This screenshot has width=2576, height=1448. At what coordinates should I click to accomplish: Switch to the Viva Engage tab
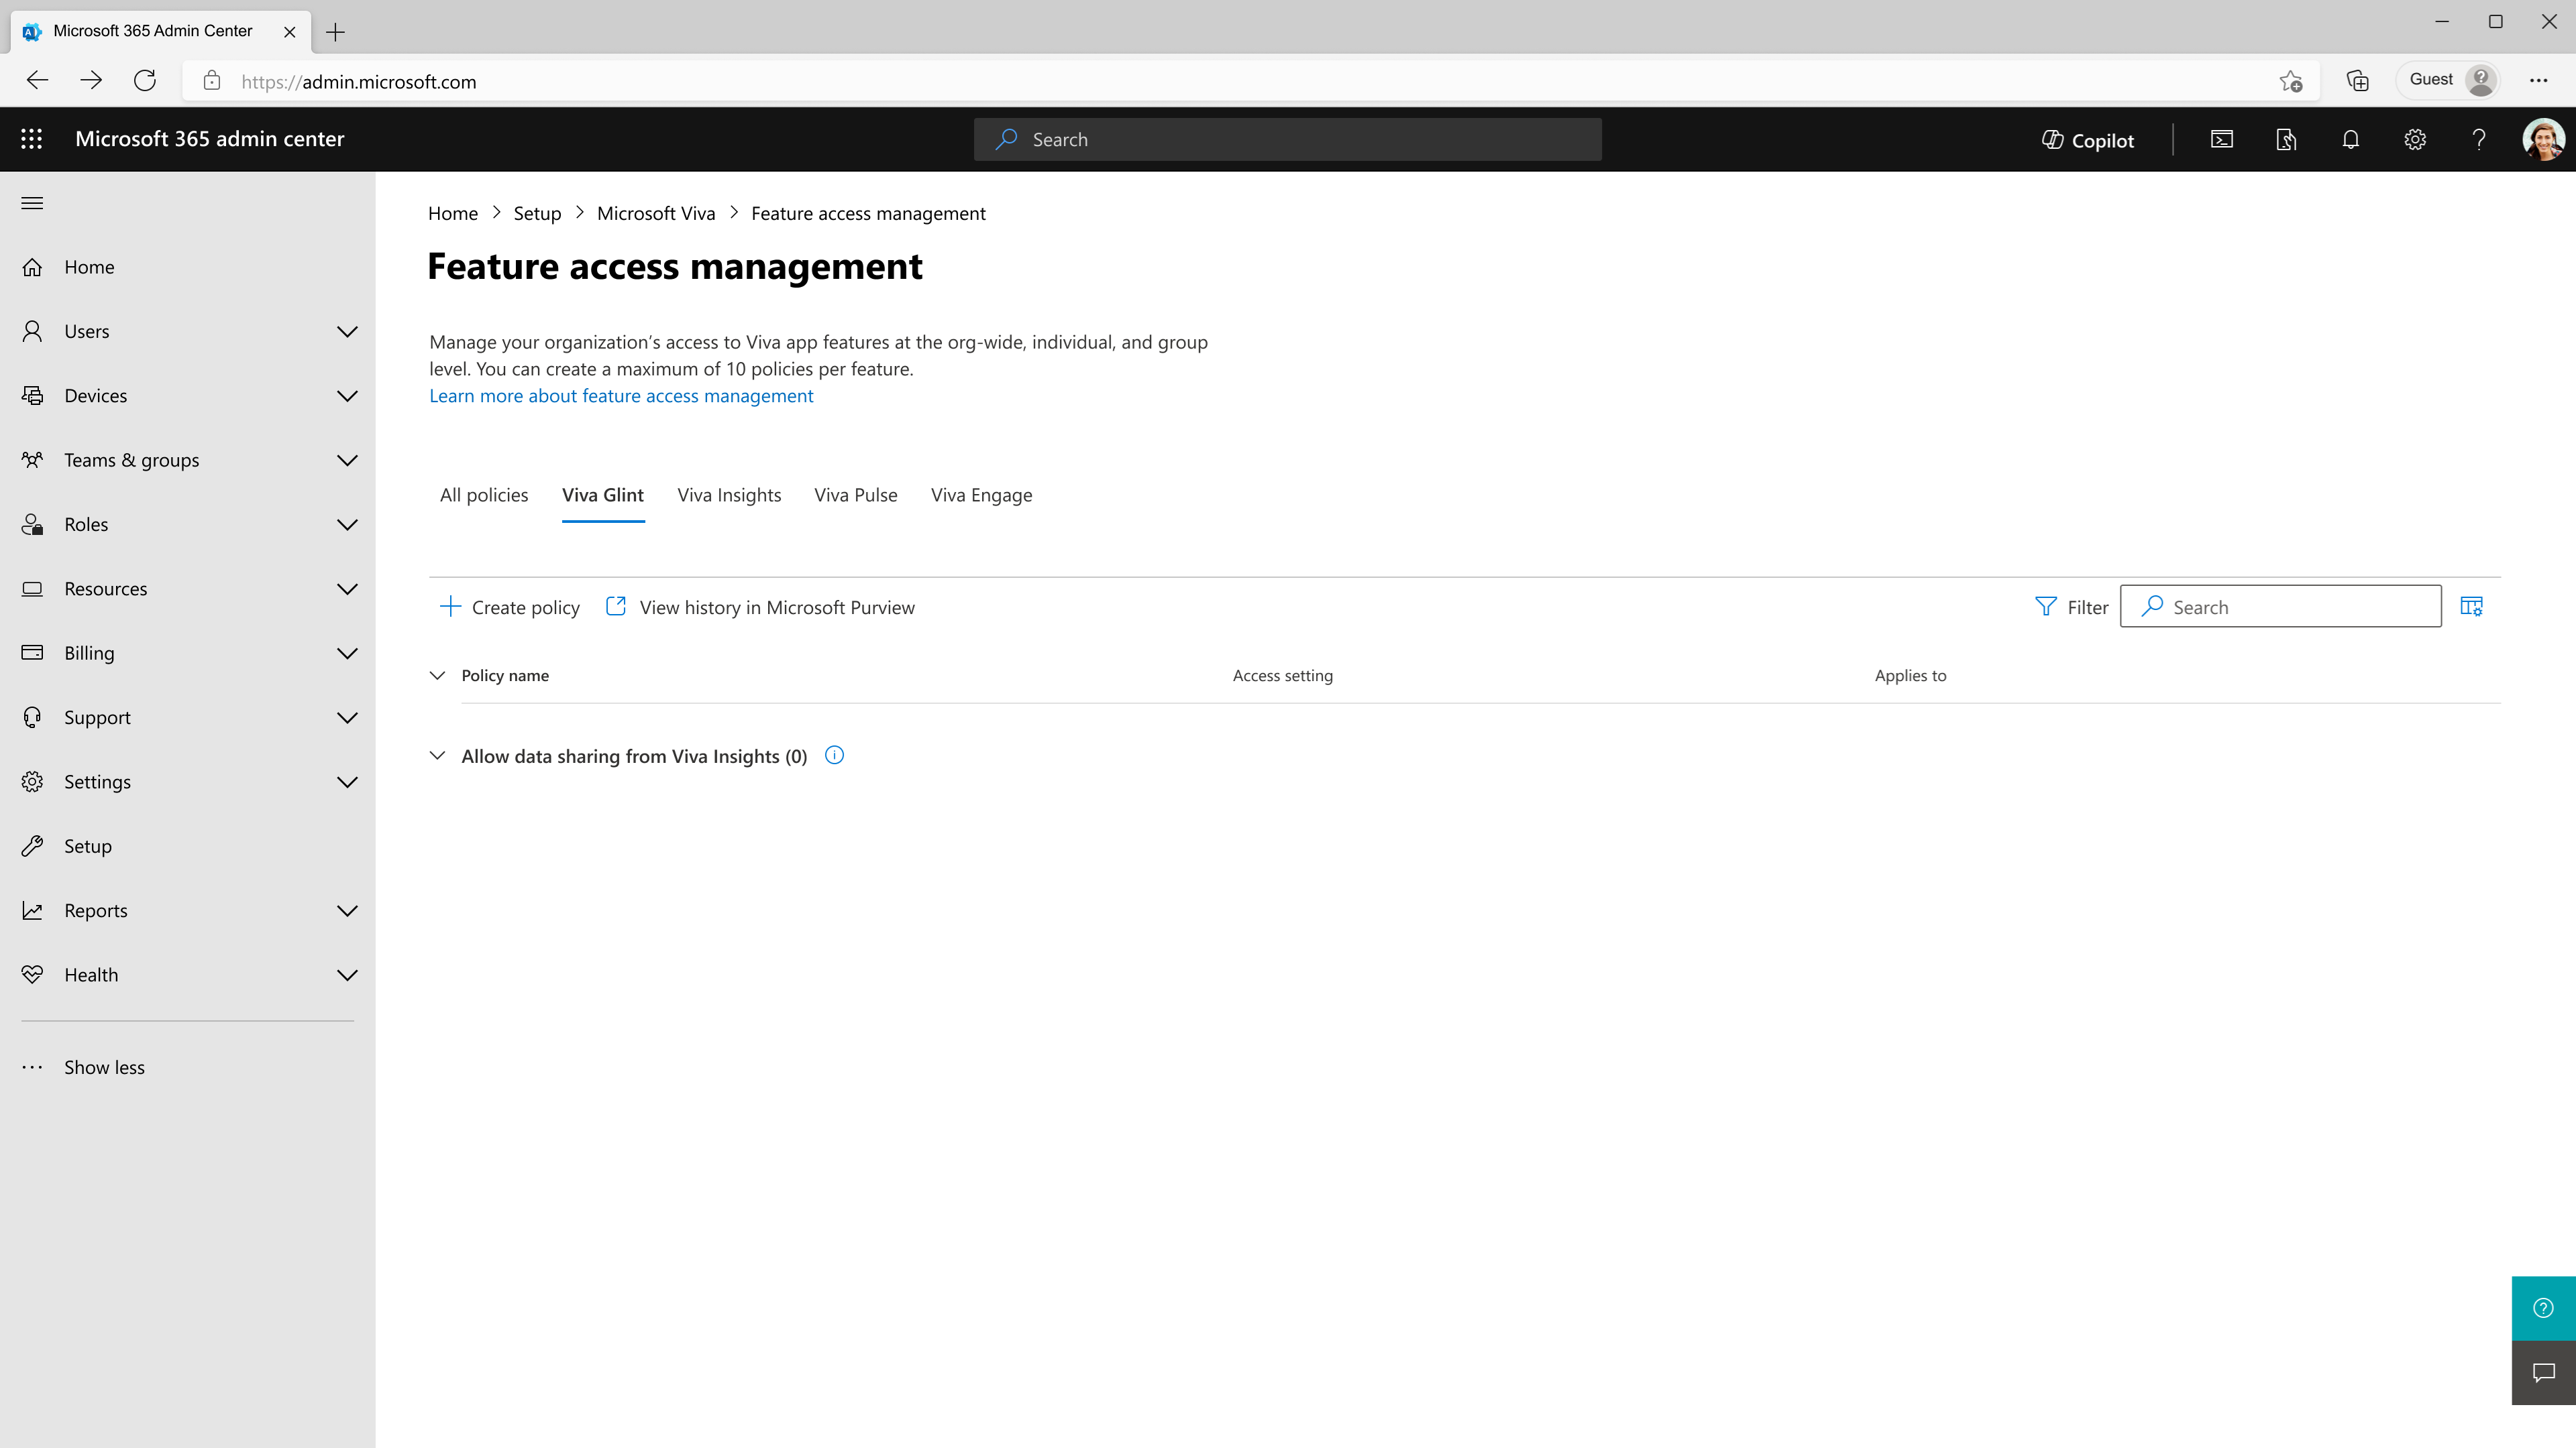pos(981,495)
